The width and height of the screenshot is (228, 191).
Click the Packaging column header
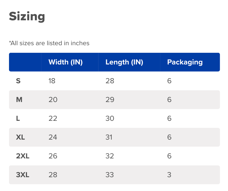[x=185, y=62]
